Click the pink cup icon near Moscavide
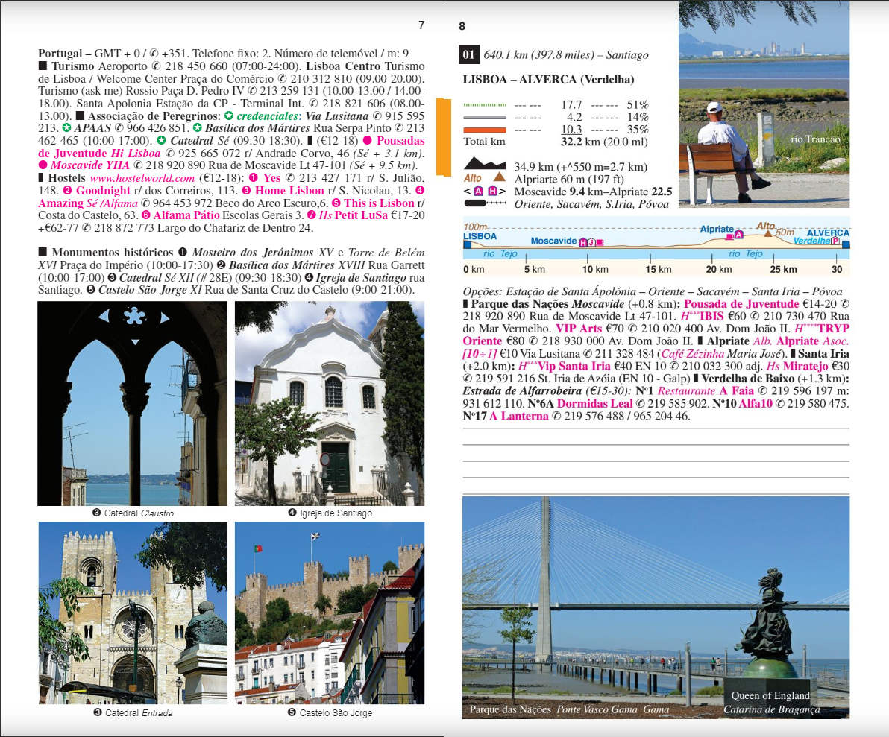The image size is (889, 737). tap(600, 241)
